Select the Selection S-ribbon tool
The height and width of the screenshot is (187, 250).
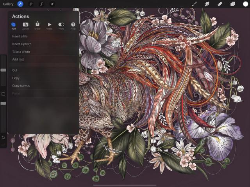click(x=41, y=4)
